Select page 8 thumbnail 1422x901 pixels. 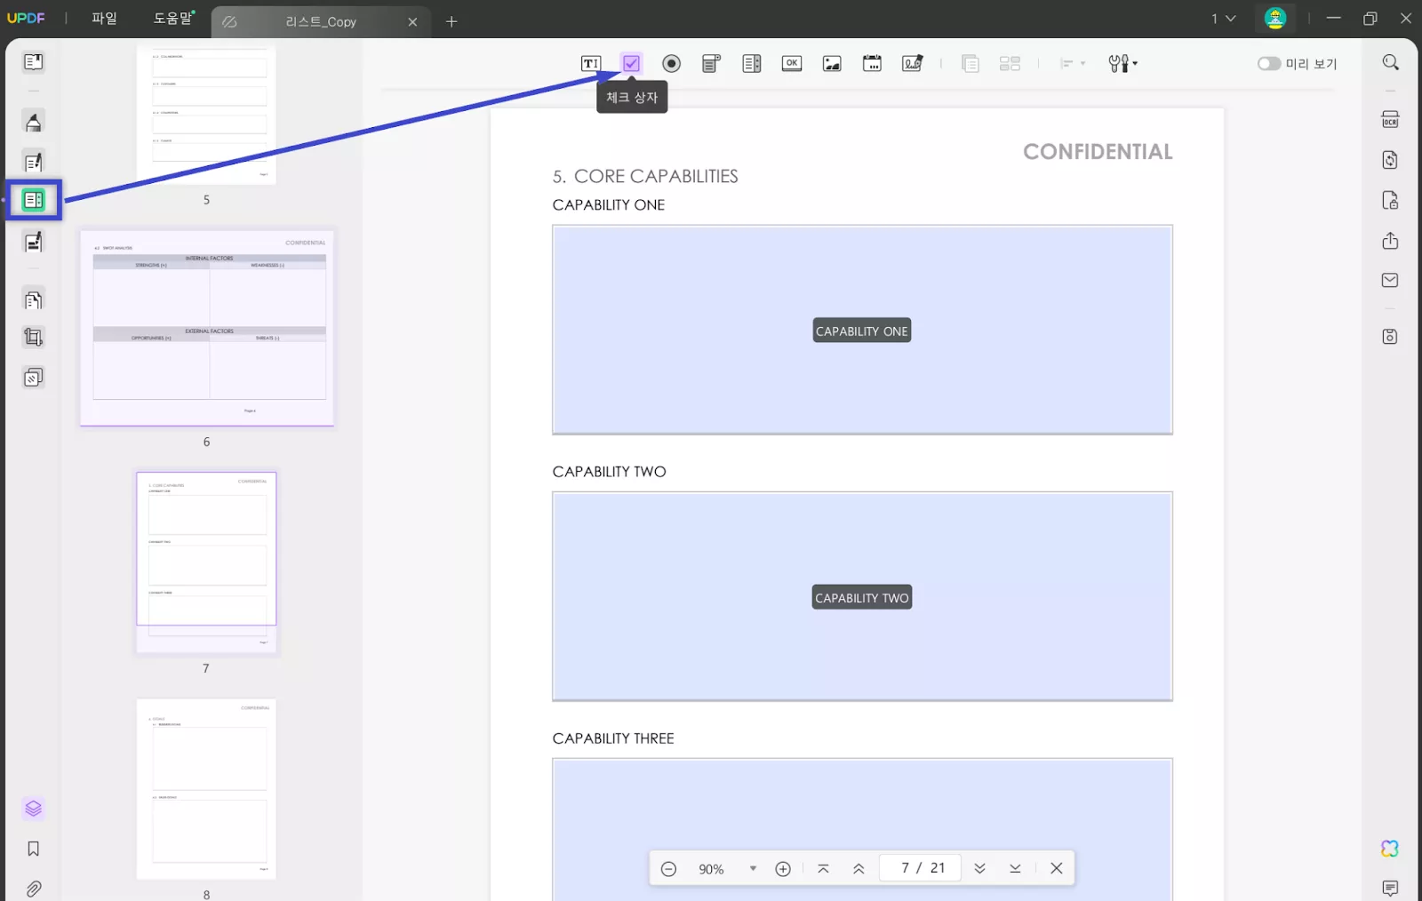coord(206,789)
